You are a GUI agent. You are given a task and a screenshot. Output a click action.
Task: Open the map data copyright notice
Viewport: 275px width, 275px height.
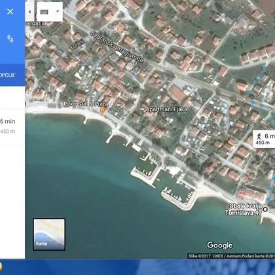tap(231, 256)
